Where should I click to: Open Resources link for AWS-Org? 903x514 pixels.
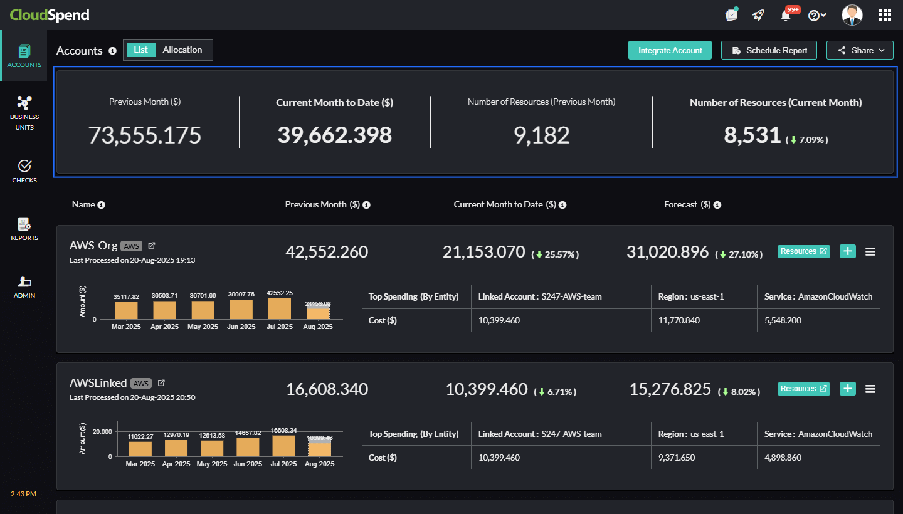coord(803,251)
